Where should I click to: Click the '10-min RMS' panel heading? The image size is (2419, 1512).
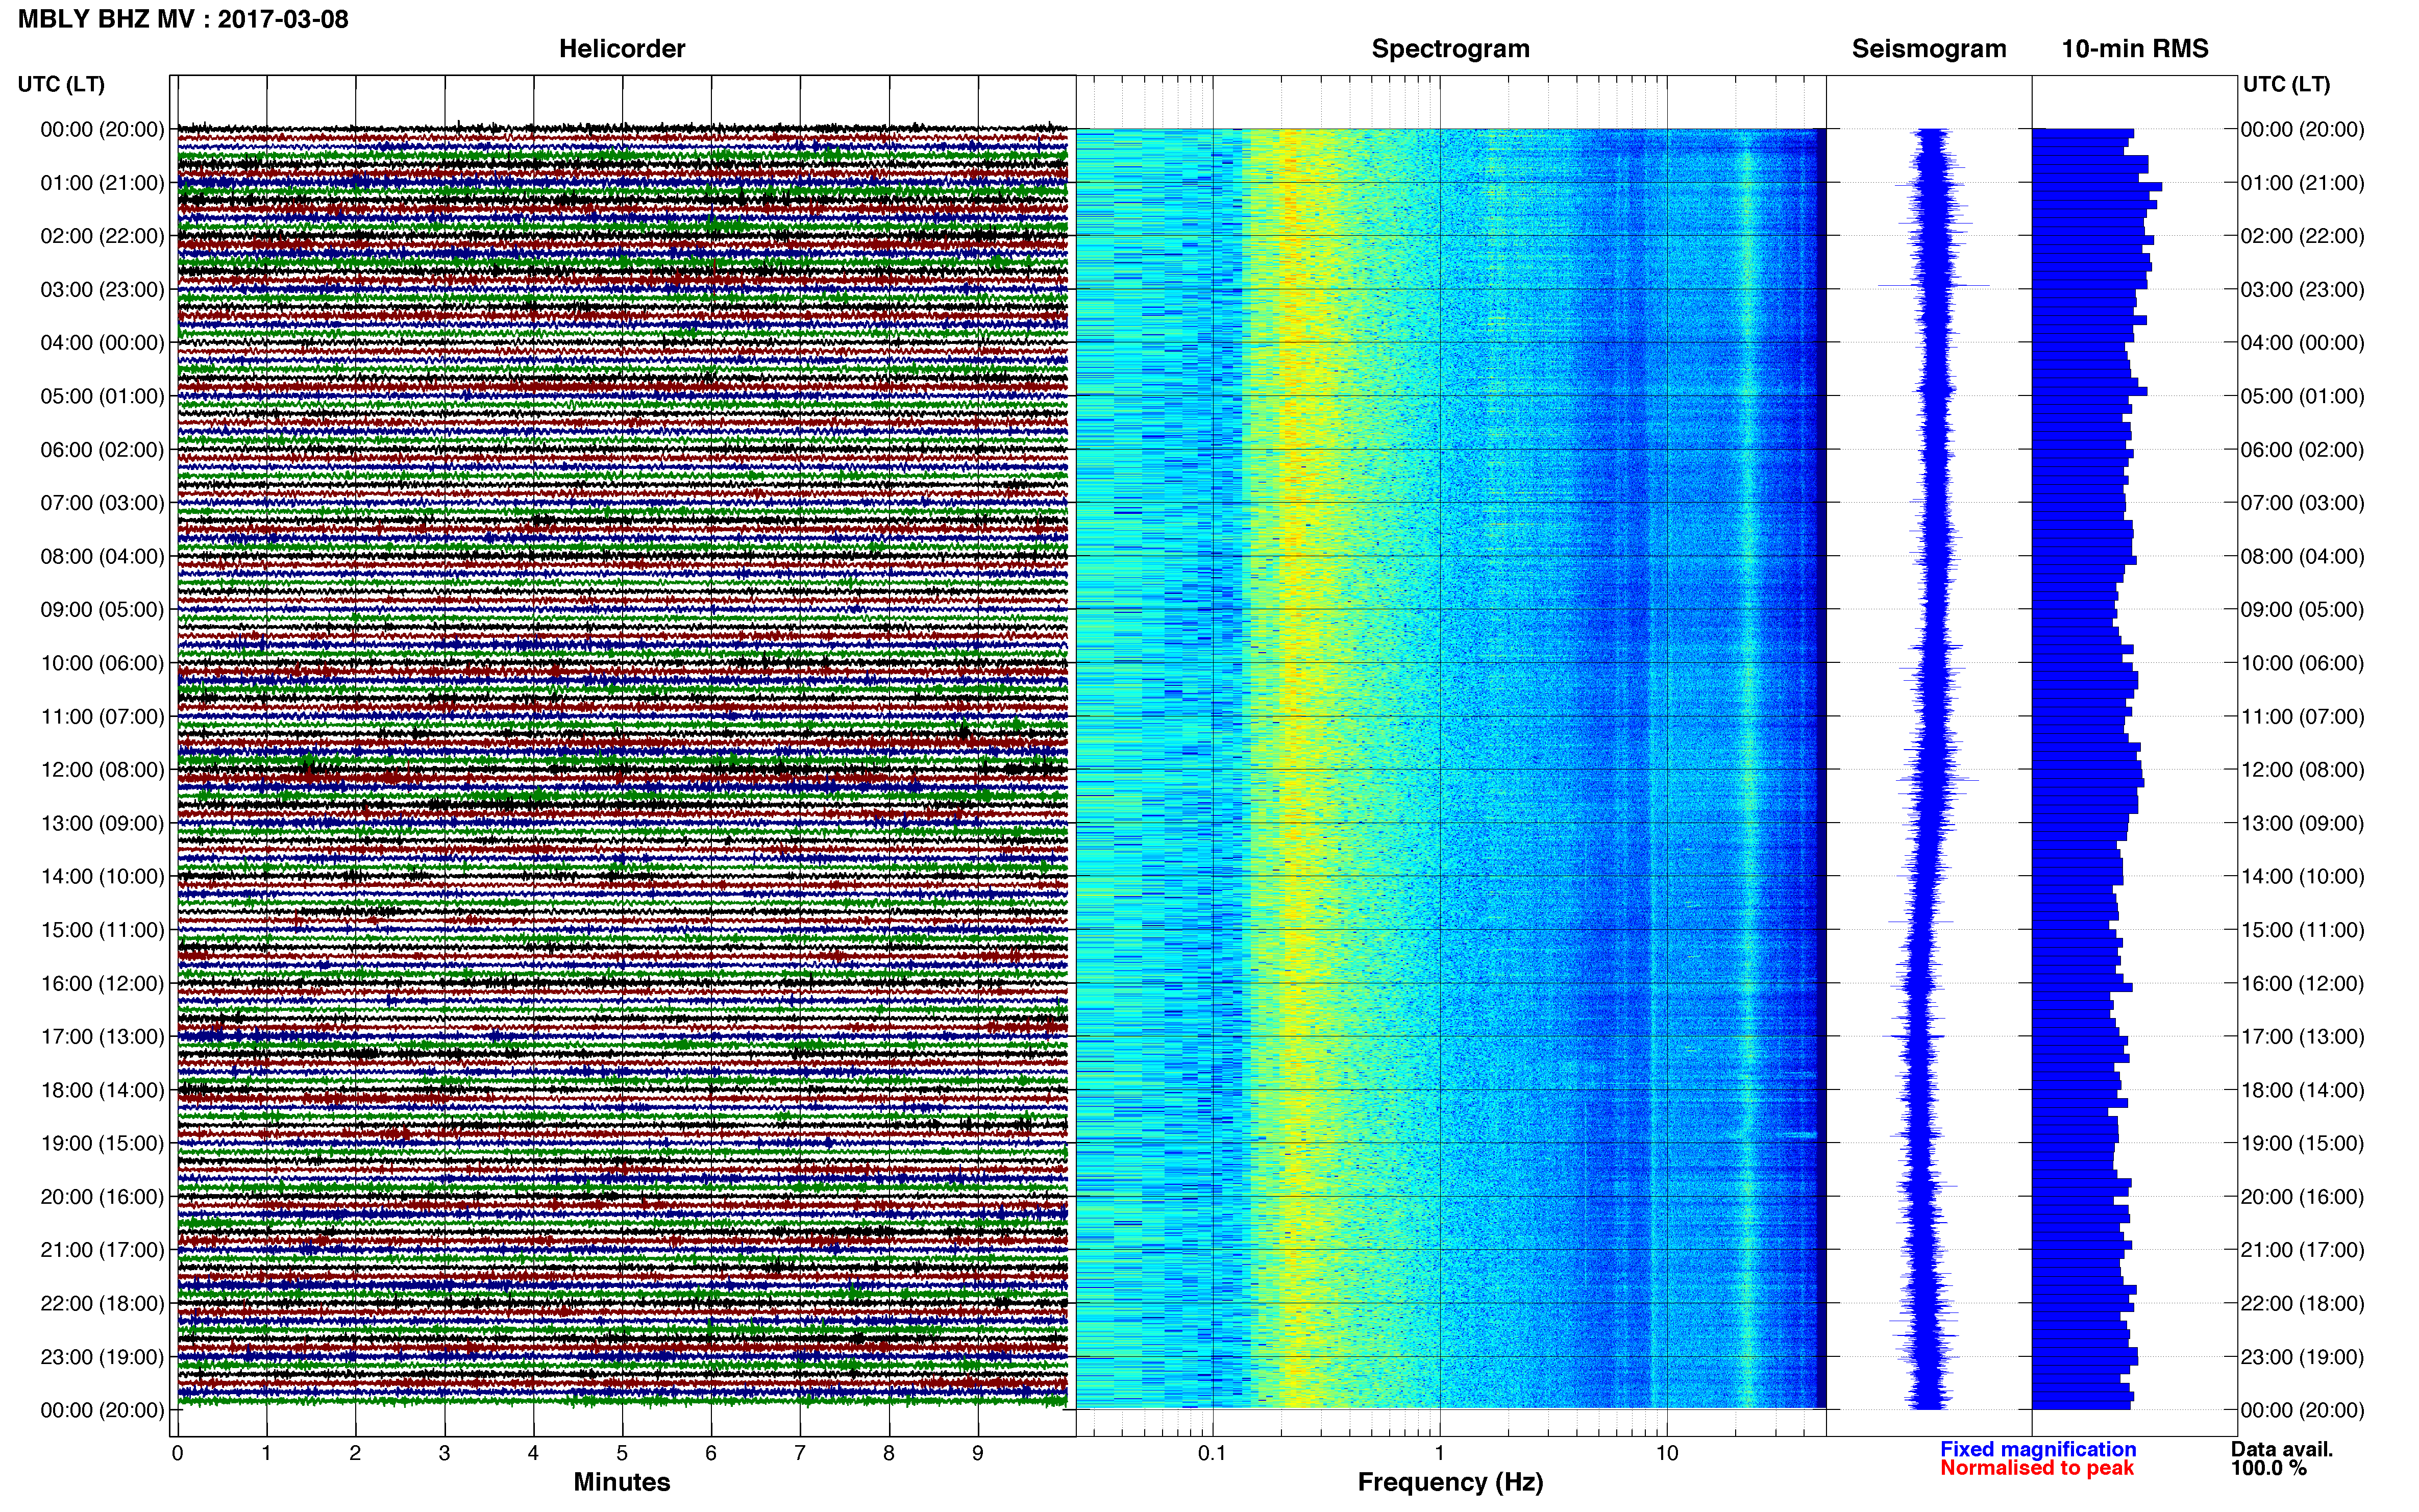pos(2135,49)
